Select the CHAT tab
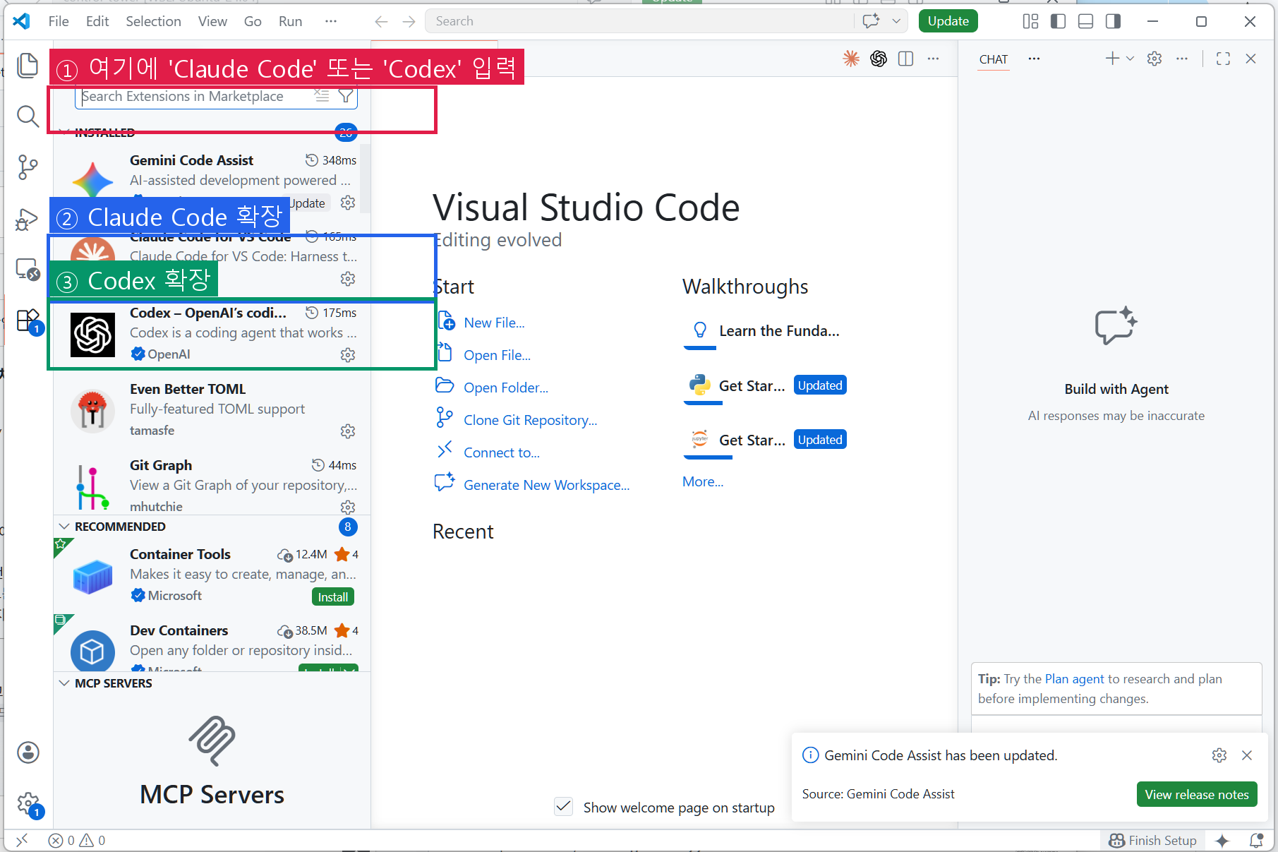 tap(994, 59)
